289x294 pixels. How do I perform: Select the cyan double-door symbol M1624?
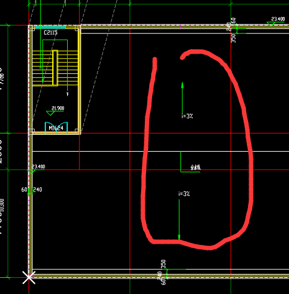[57, 127]
